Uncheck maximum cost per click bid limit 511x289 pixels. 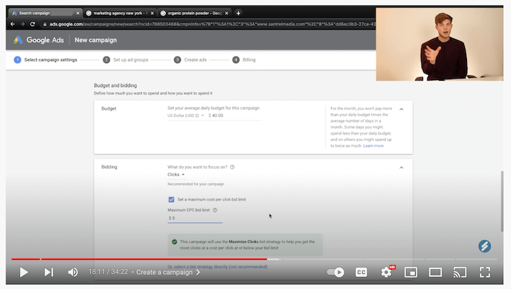(x=171, y=200)
